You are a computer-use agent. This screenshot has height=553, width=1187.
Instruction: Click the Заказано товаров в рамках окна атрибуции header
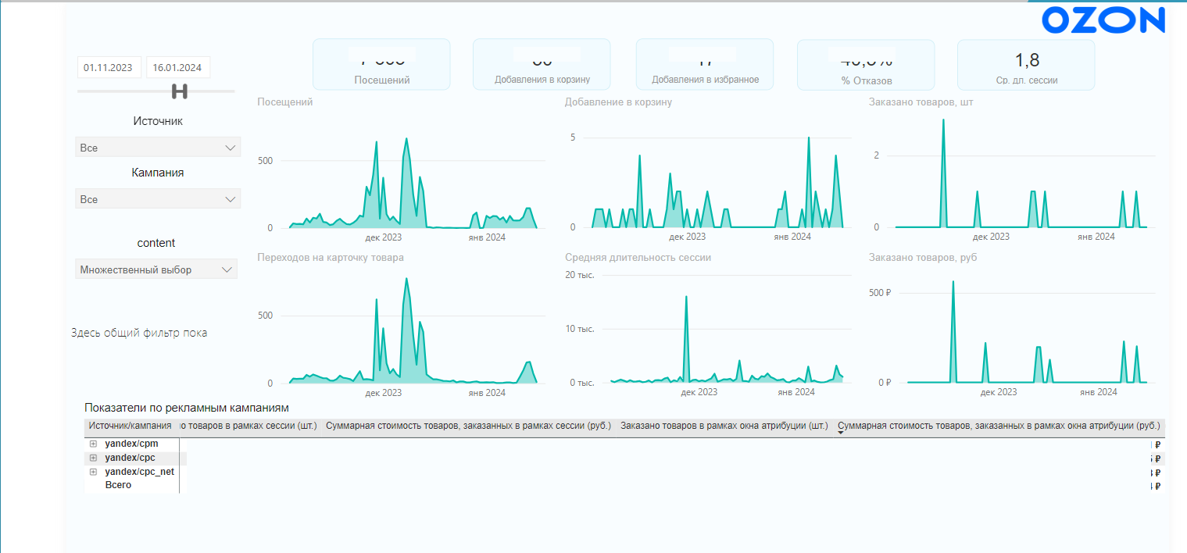[724, 426]
